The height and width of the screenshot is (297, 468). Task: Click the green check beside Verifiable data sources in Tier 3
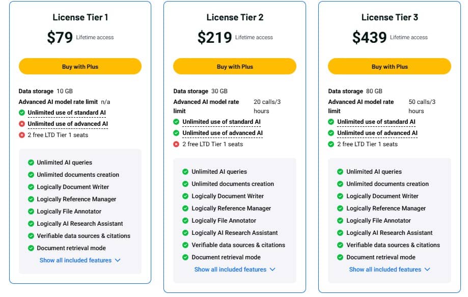coord(339,245)
